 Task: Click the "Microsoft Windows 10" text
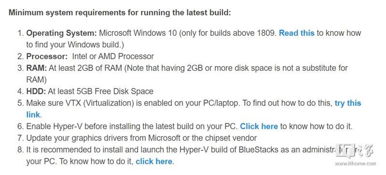coord(138,33)
